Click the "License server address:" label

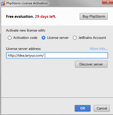[x=24, y=49]
